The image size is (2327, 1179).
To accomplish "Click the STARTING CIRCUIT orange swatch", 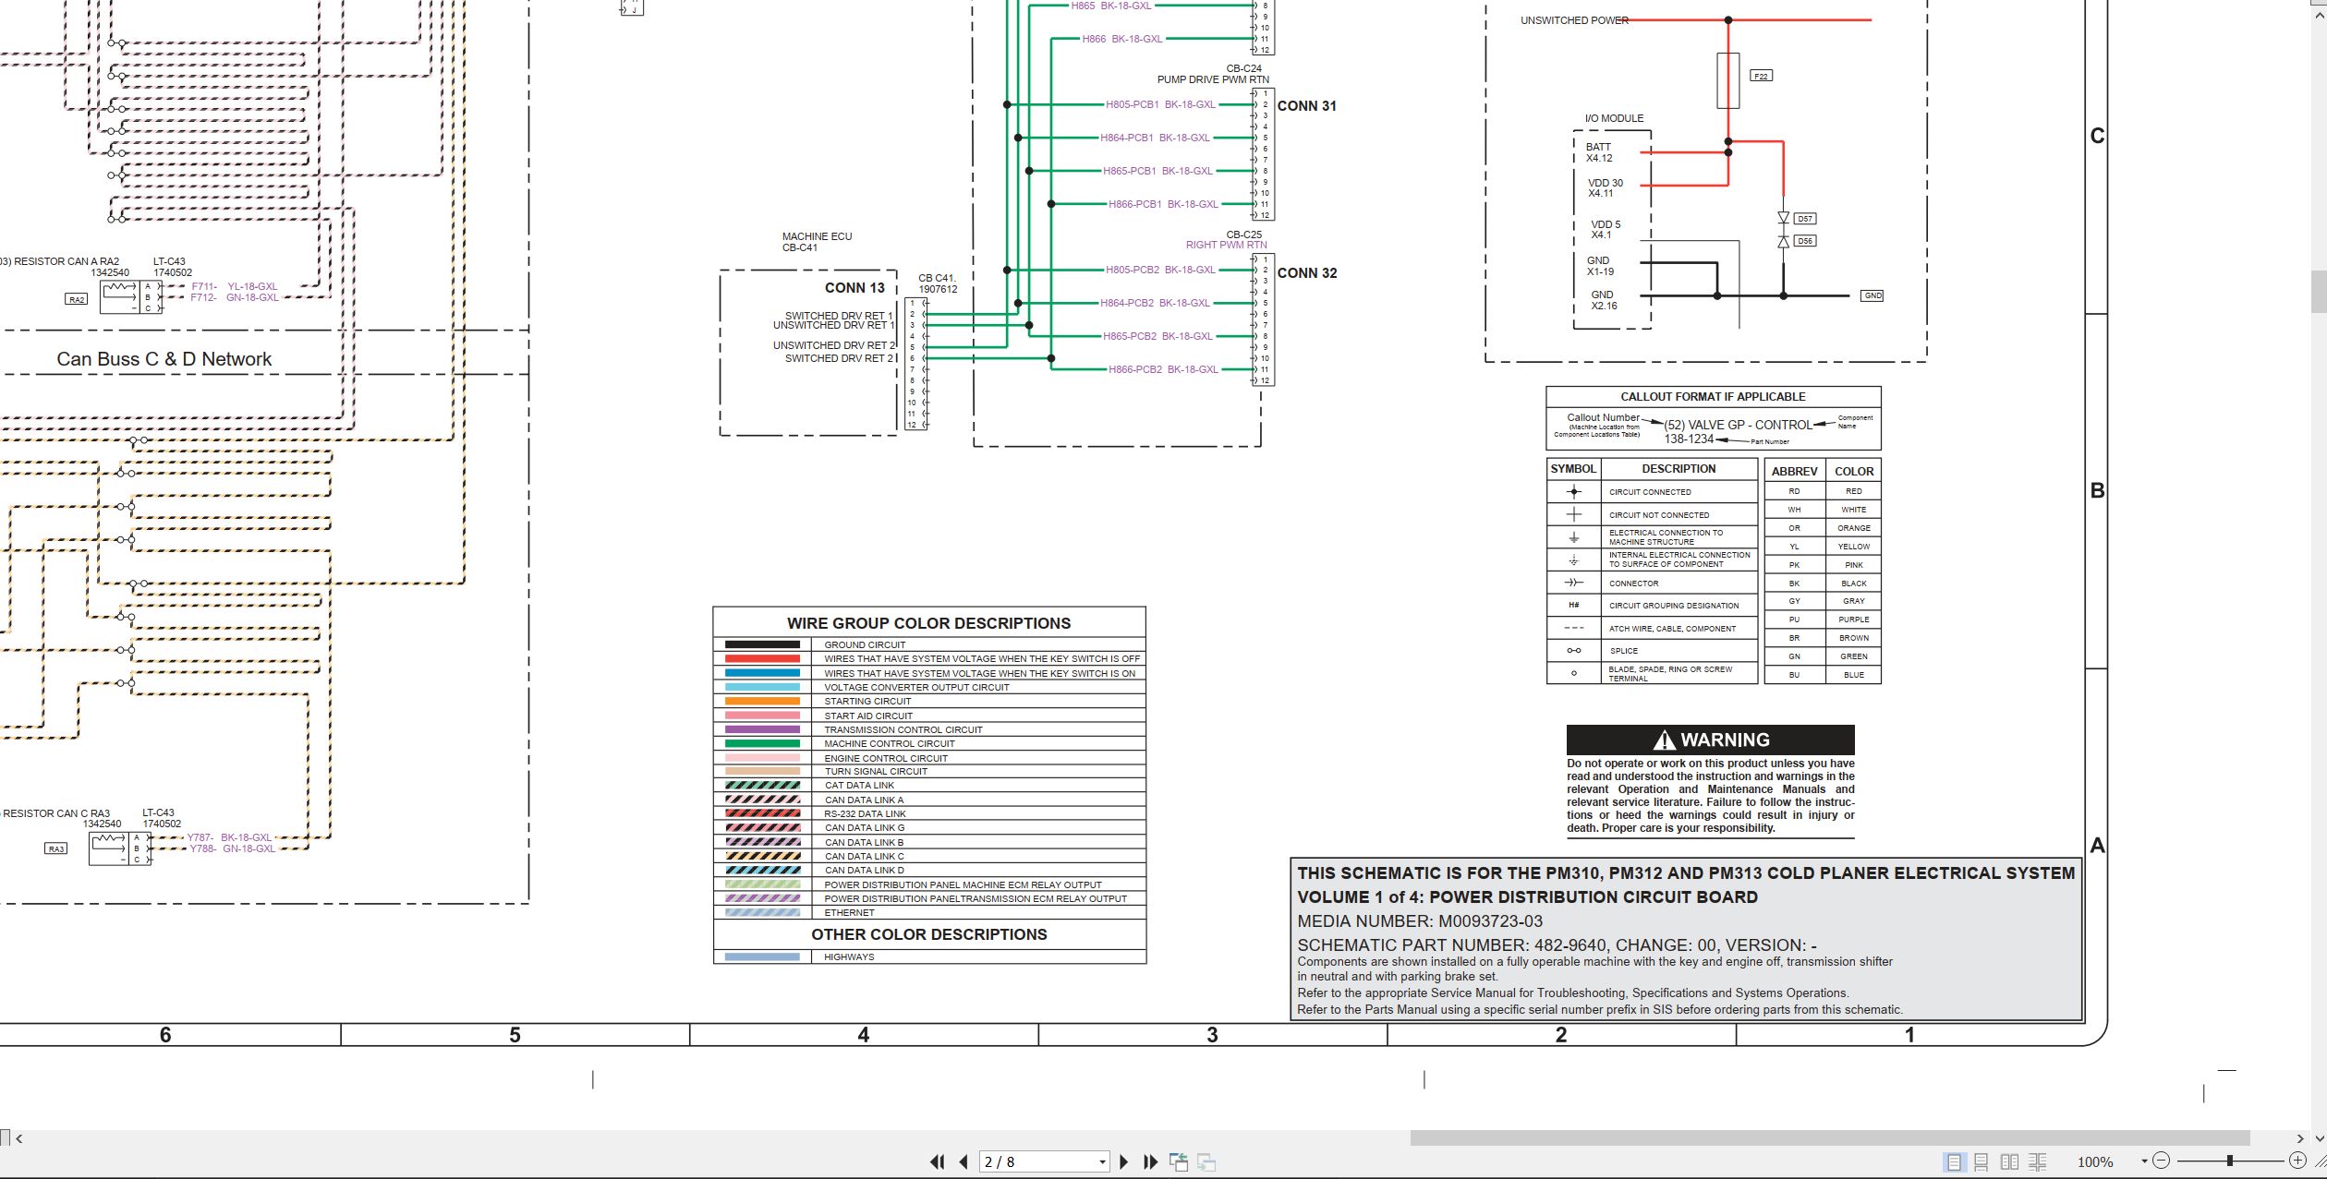I will click(x=762, y=701).
